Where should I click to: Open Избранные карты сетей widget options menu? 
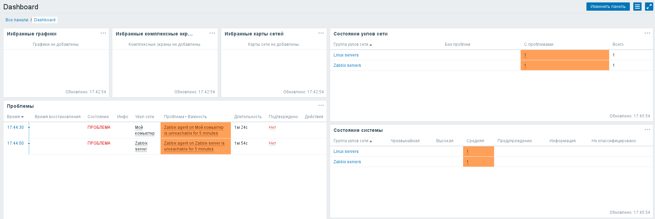(x=321, y=33)
